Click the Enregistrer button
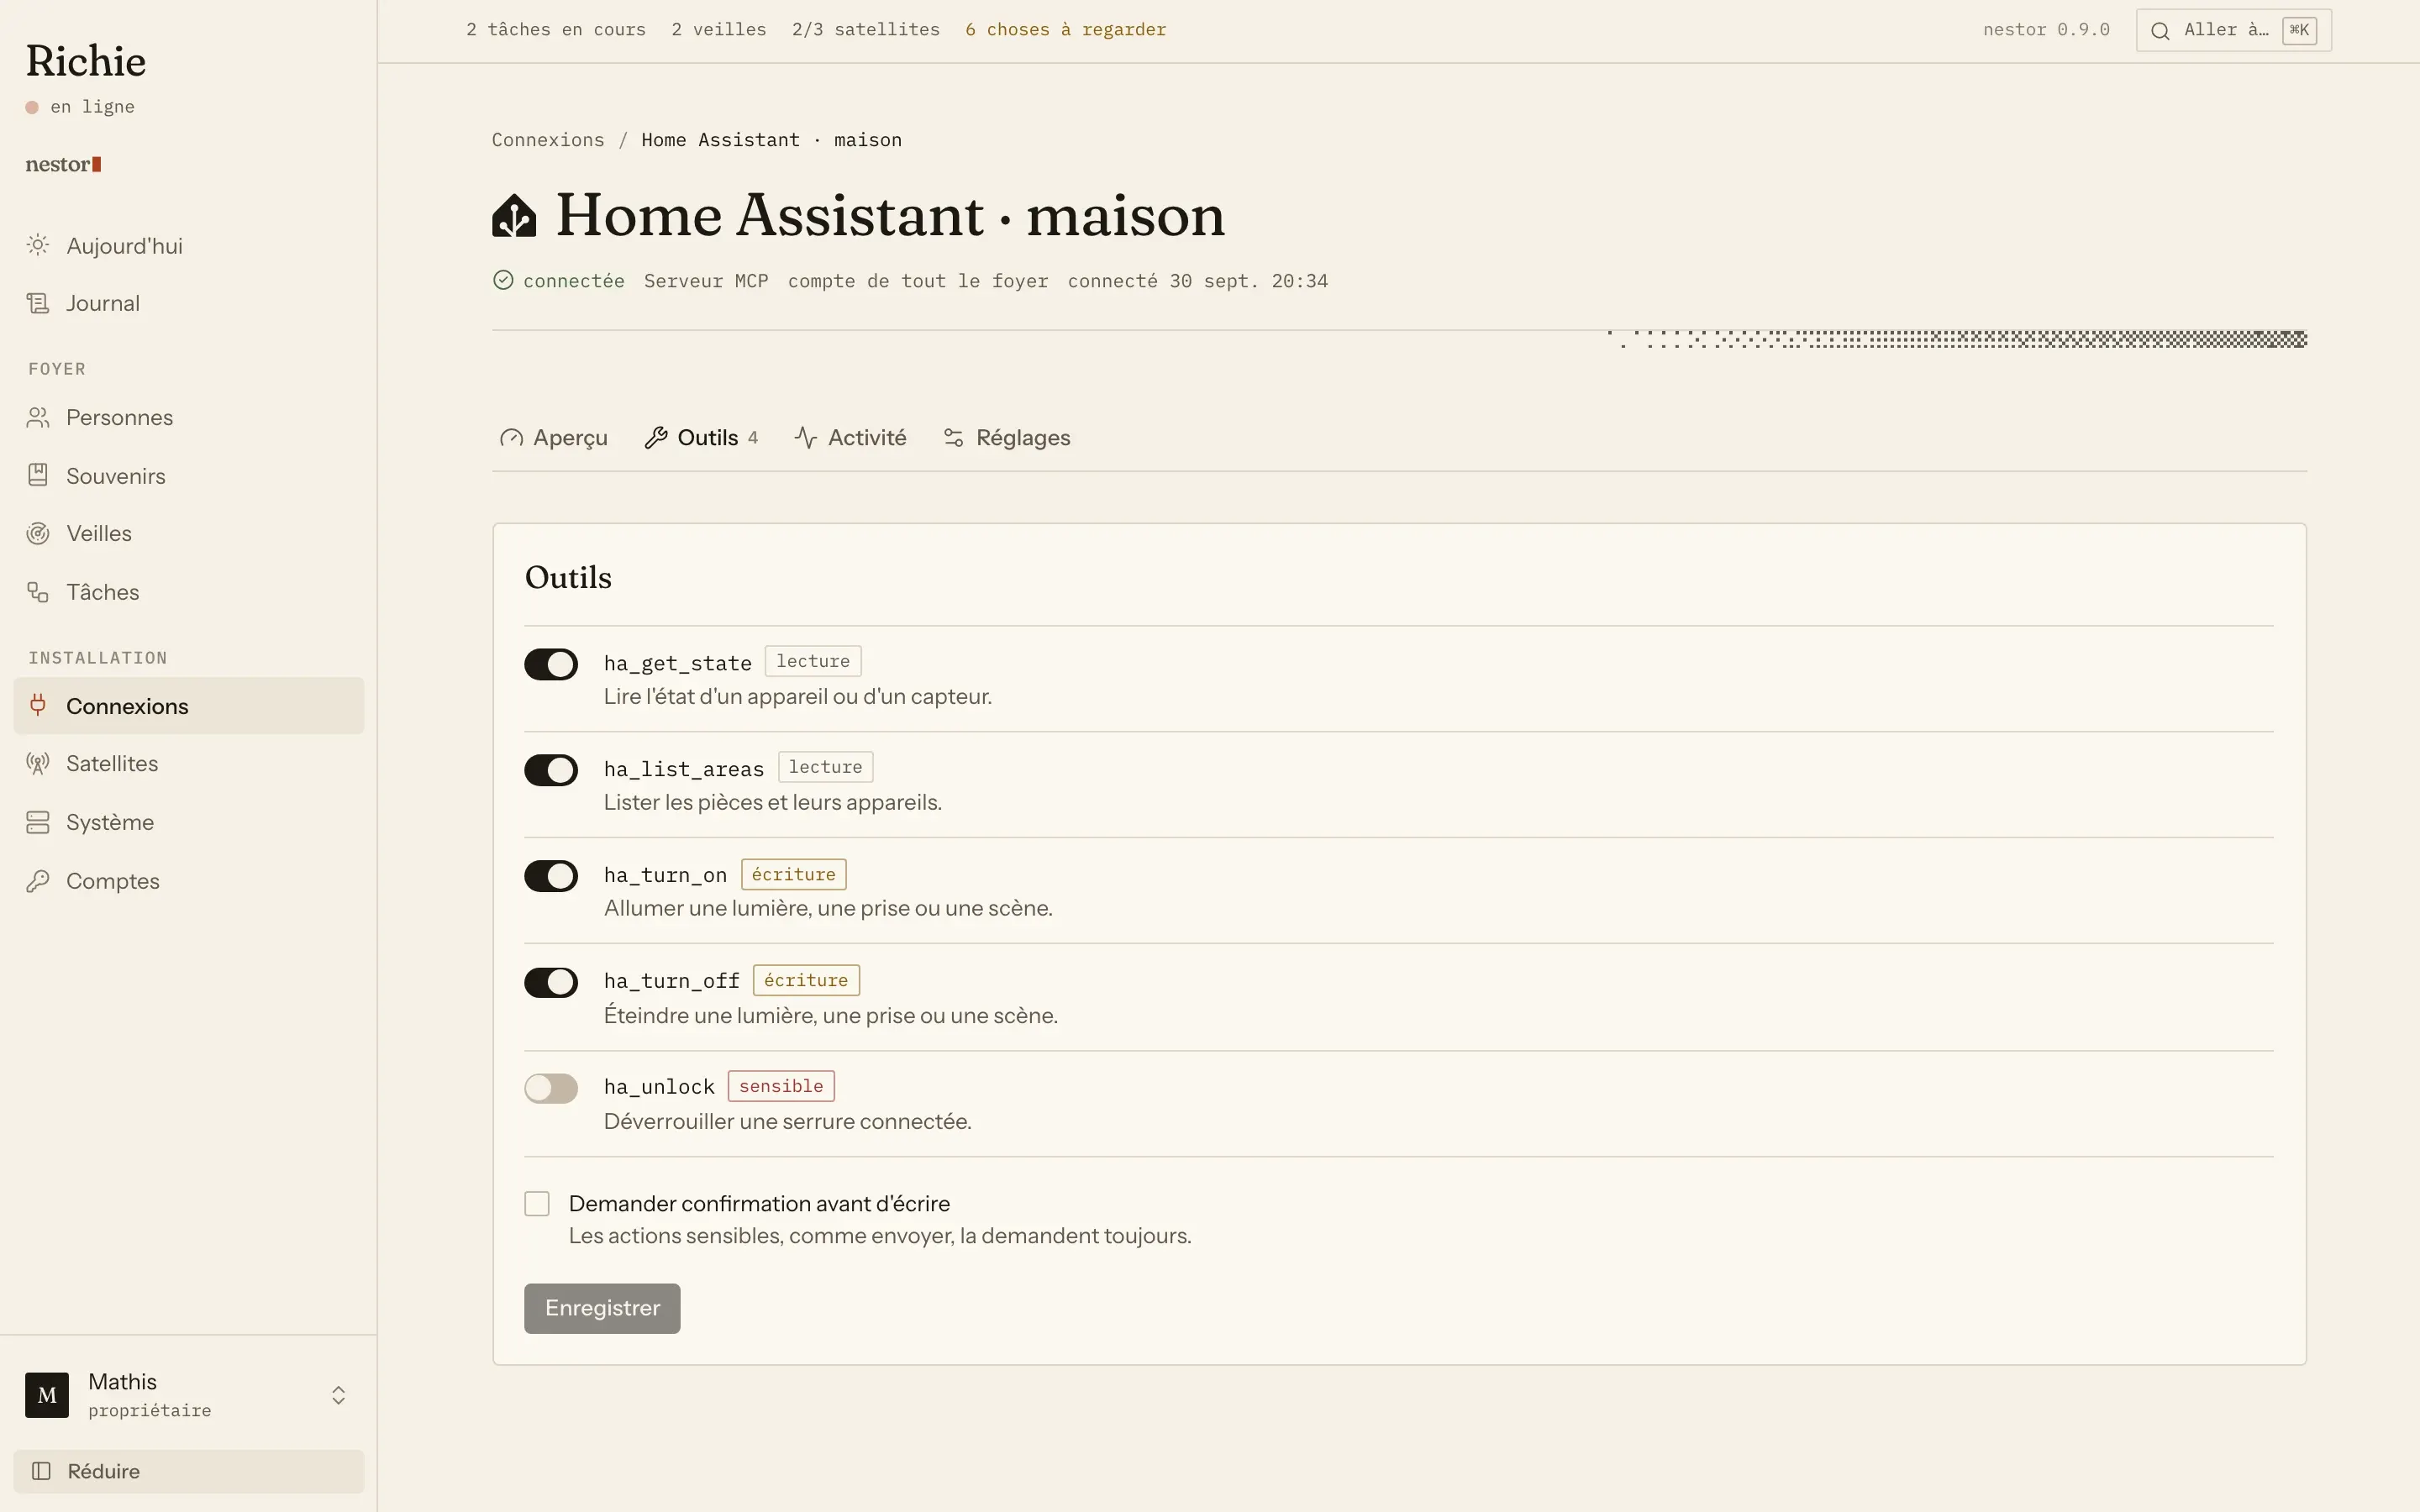Viewport: 2420px width, 1512px height. (602, 1308)
